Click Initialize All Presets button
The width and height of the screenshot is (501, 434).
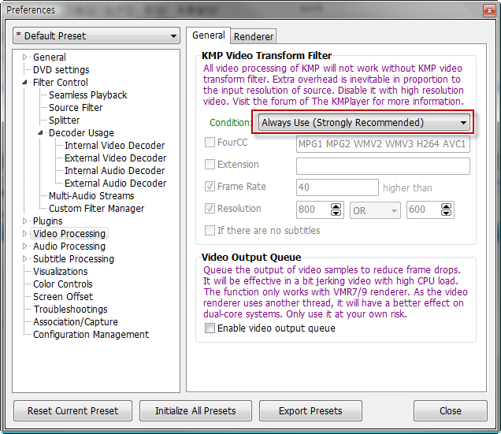click(195, 410)
